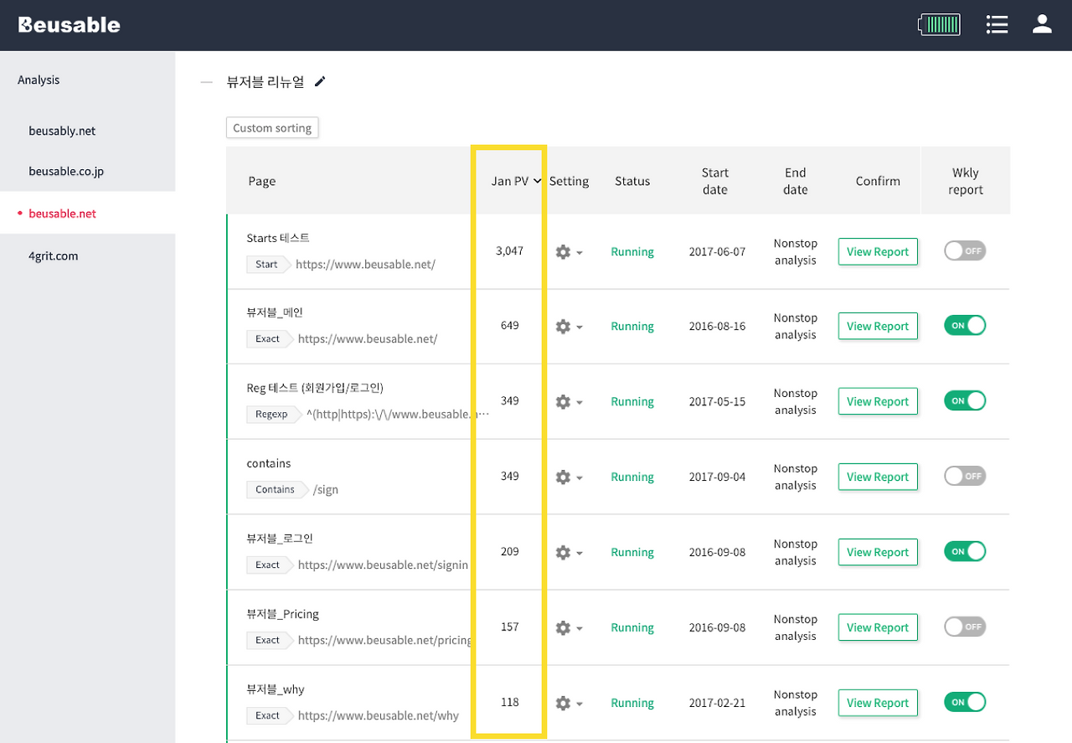
Task: Select 4grit.com in the sidebar
Action: pos(54,255)
